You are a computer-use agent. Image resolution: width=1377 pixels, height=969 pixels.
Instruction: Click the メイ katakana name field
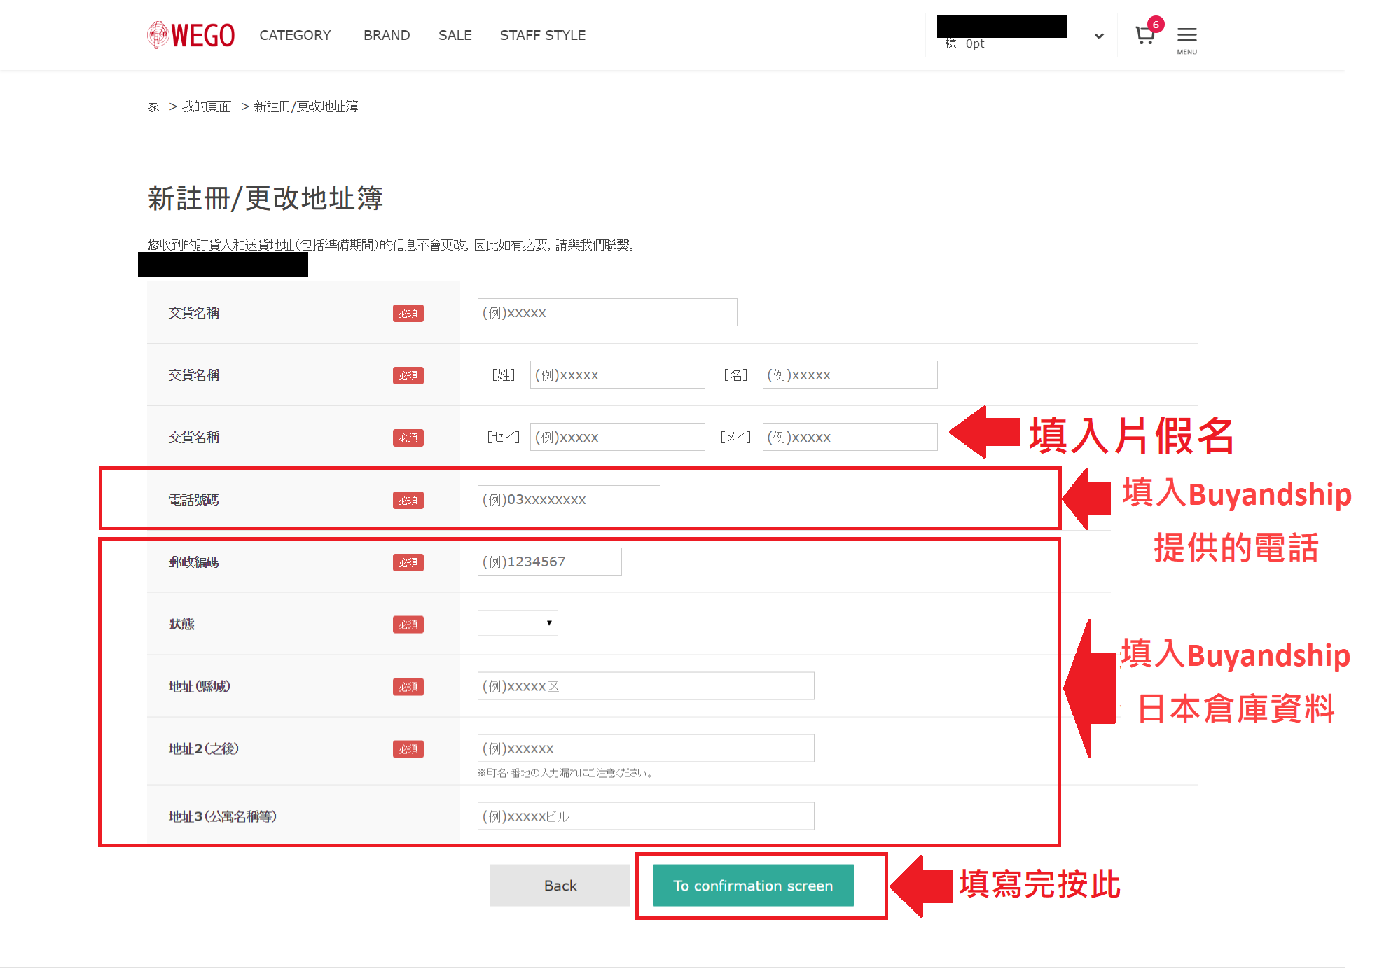coord(850,437)
